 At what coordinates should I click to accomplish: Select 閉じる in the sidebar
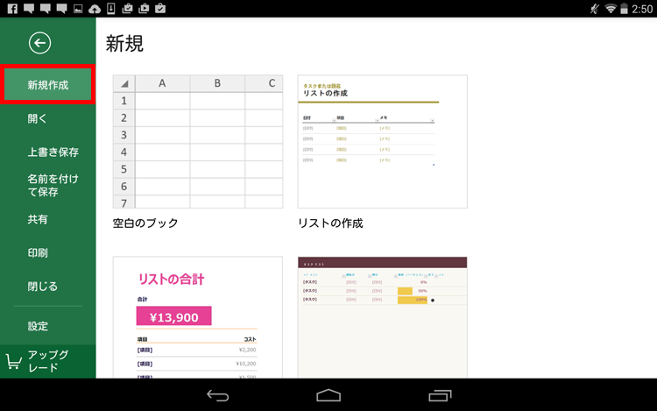(42, 287)
